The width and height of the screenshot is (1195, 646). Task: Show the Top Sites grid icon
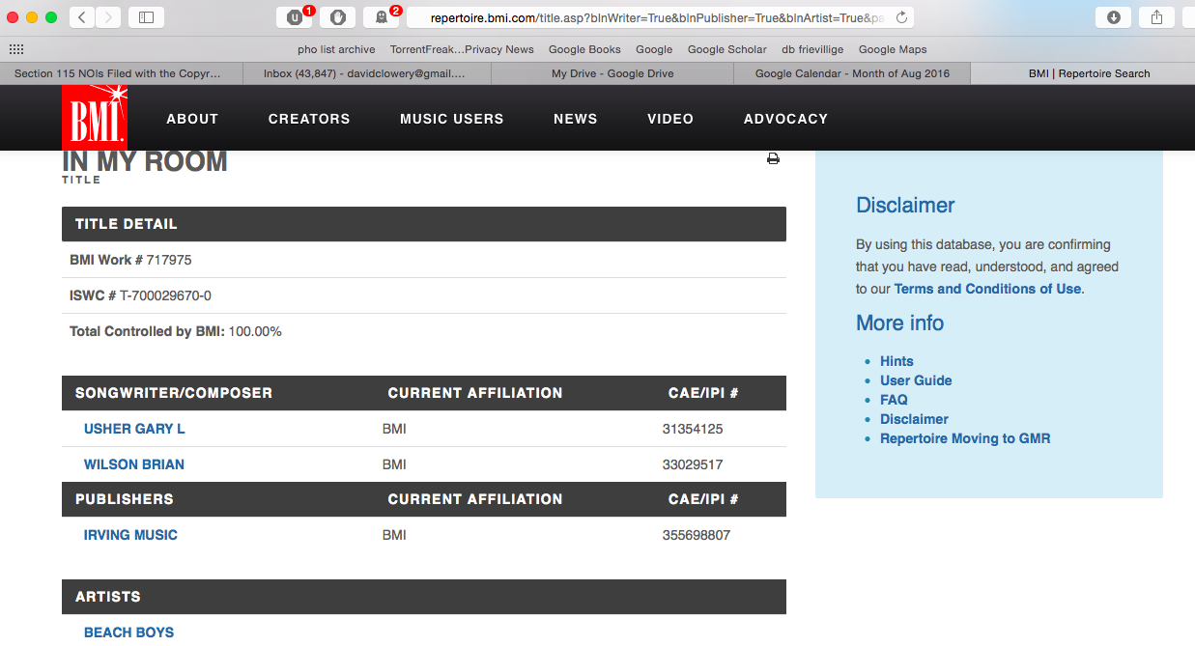(16, 49)
